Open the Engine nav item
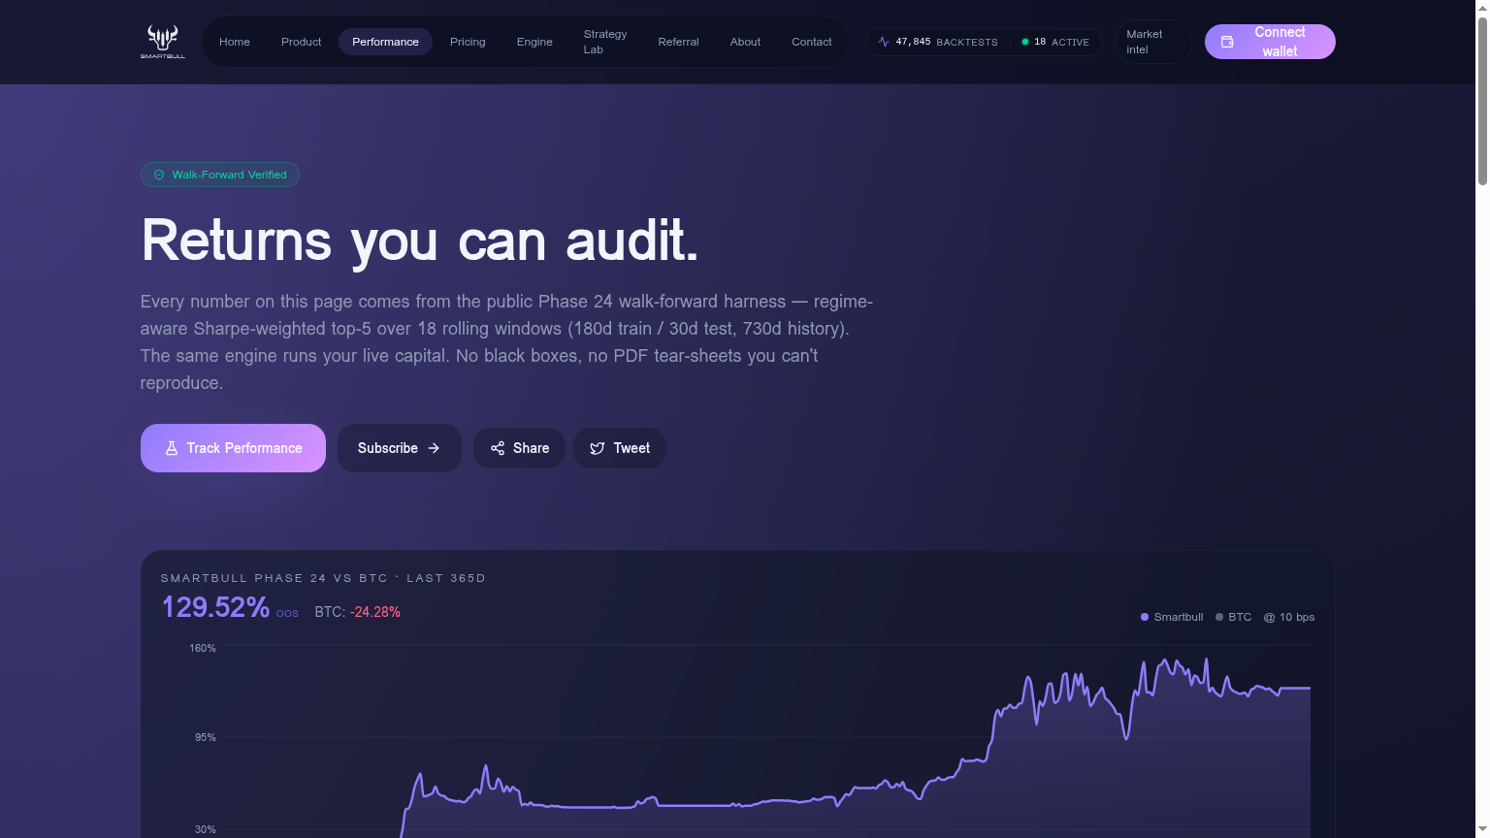The image size is (1490, 838). 534,42
